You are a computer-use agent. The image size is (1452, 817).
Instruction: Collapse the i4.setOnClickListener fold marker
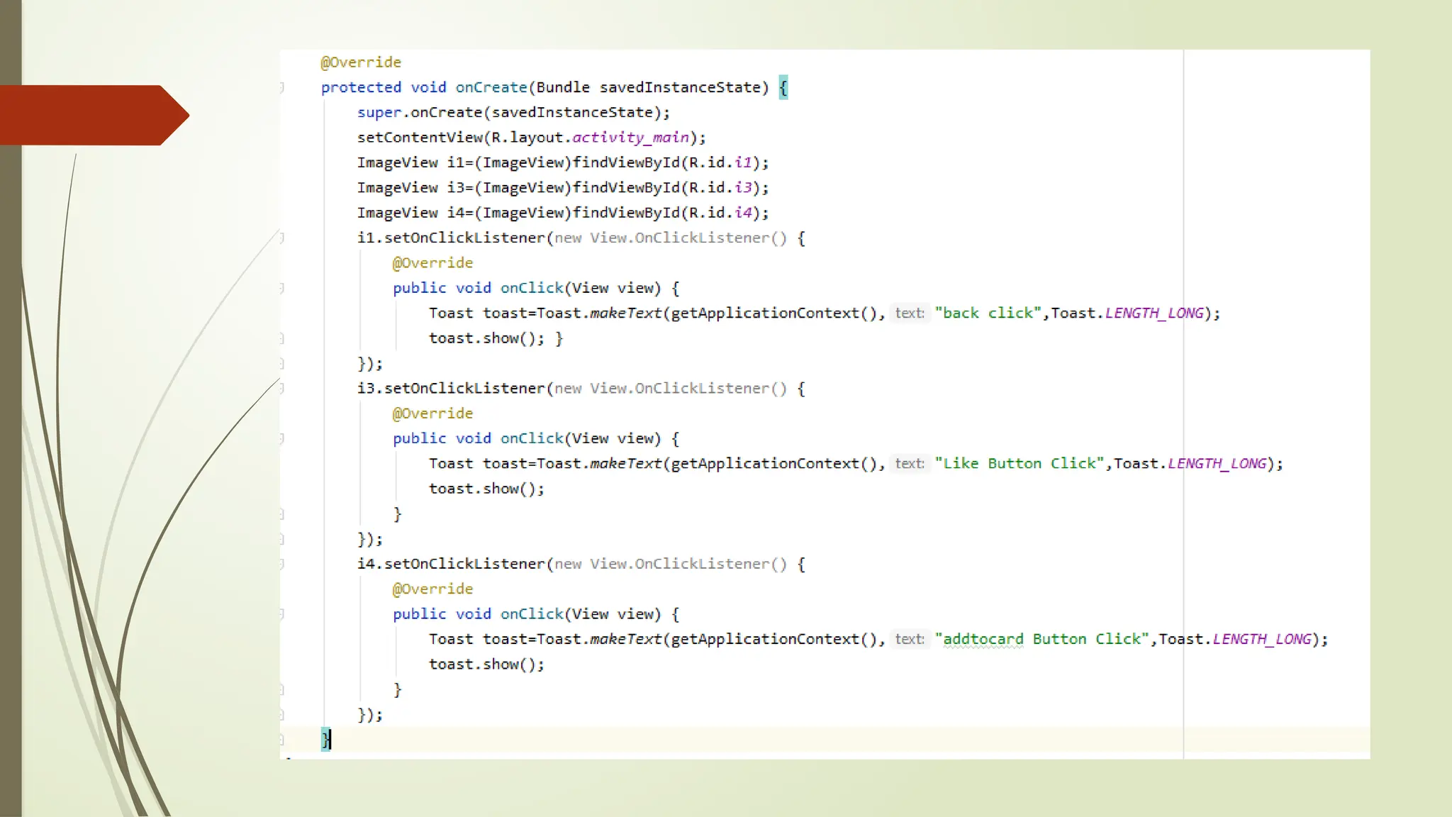click(282, 564)
